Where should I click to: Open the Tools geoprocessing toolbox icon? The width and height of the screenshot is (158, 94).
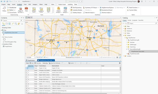[x=26, y=9]
